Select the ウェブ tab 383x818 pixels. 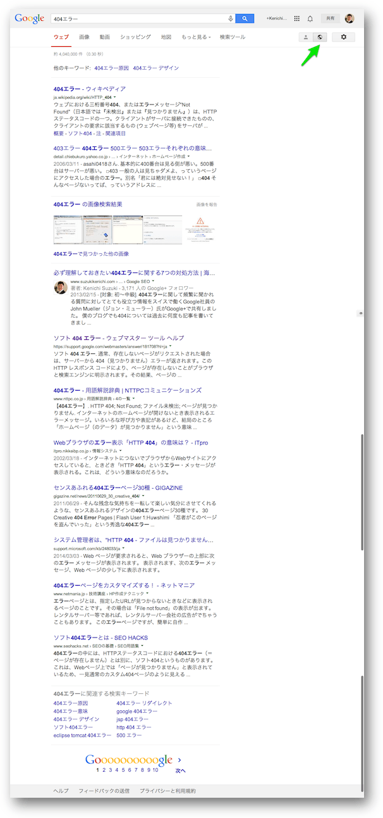[61, 37]
